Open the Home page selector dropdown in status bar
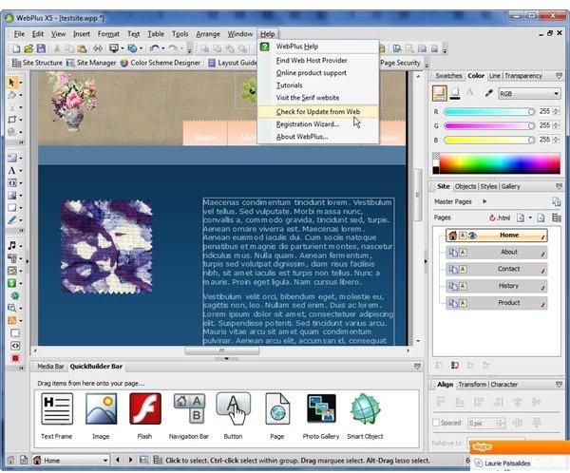Image resolution: width=570 pixels, height=473 pixels. pos(70,461)
